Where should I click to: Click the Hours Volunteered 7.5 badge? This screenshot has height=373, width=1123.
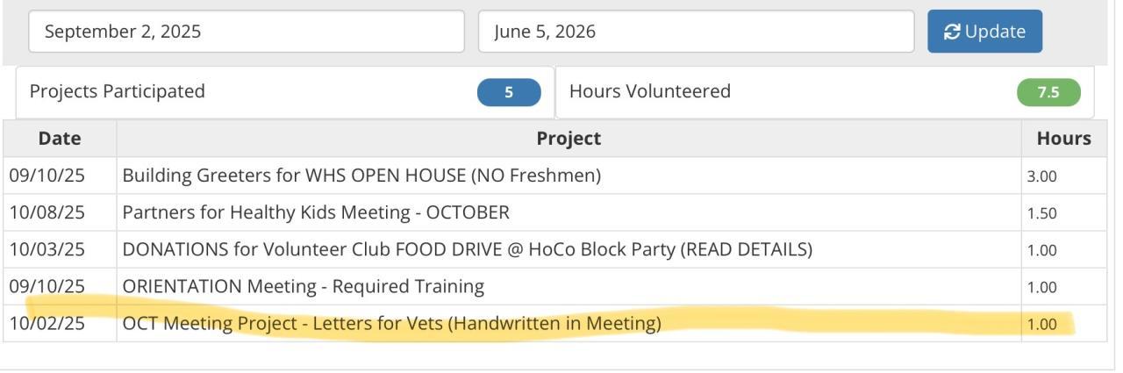point(1048,92)
